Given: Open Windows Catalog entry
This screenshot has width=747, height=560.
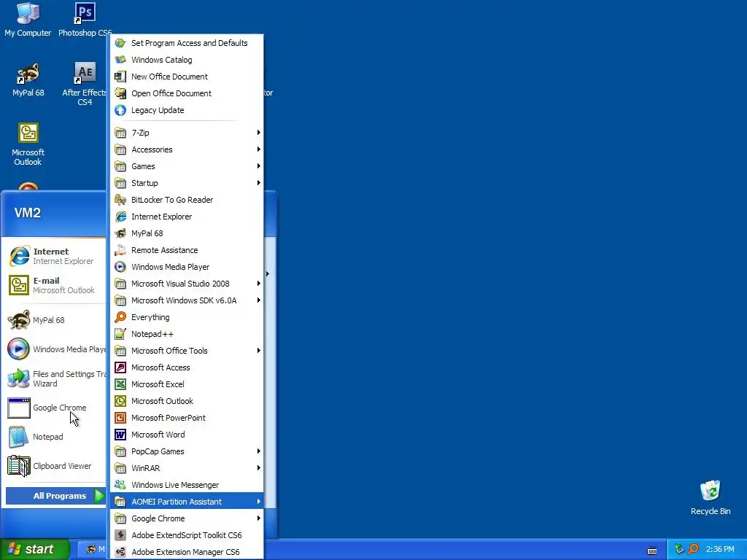Looking at the screenshot, I should coord(187,60).
